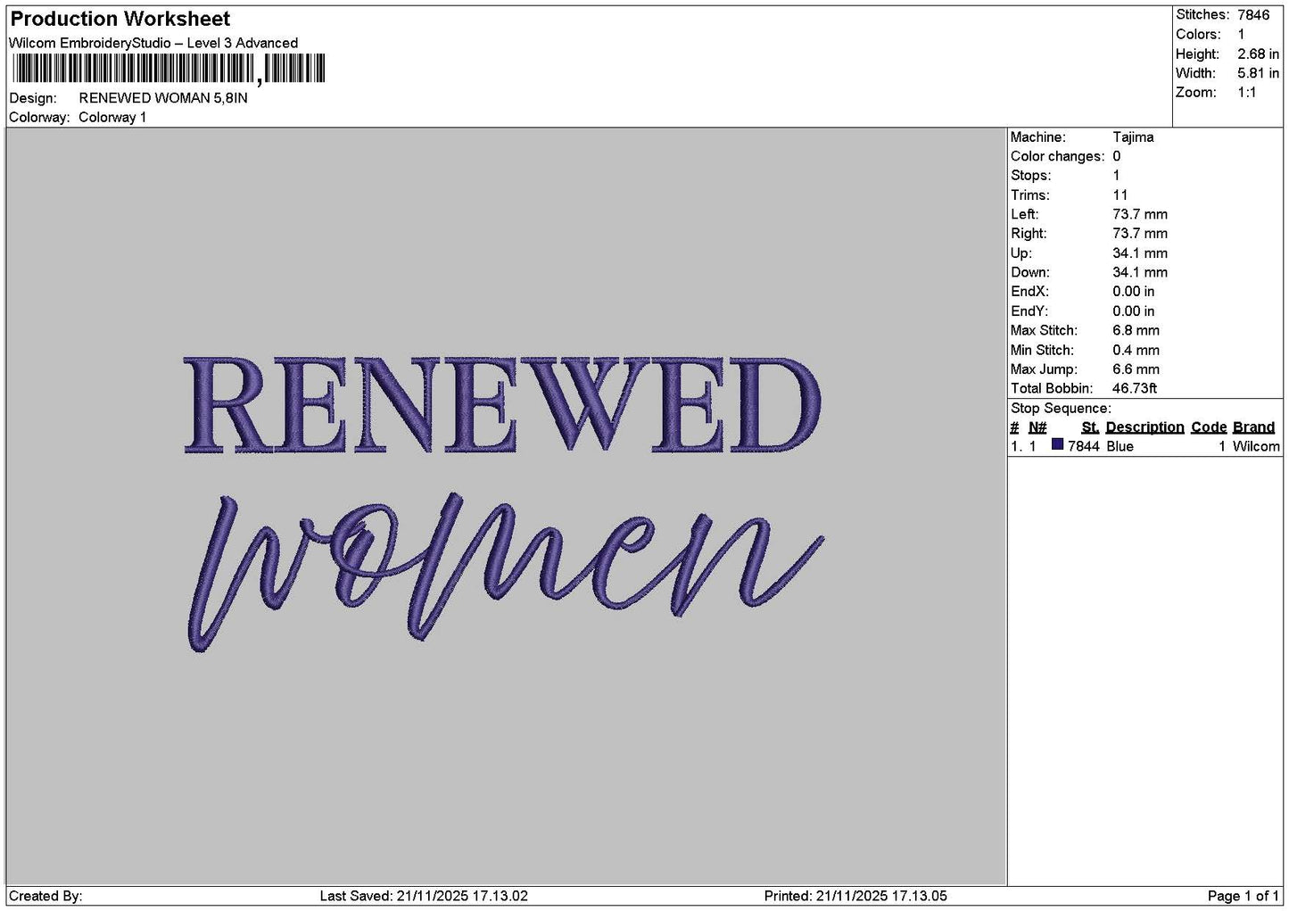Click the 'St.' column header
1289x911 pixels.
[1090, 427]
